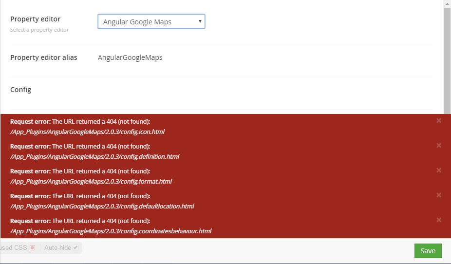Click the Config label
The height and width of the screenshot is (264, 451).
(x=21, y=90)
